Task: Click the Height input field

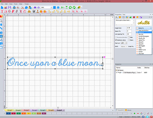Action: [x=129, y=28]
